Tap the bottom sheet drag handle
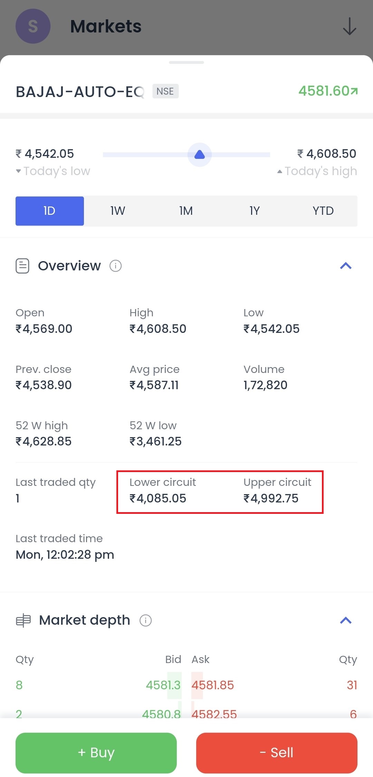Screen dimensions: 373x777 (x=186, y=63)
